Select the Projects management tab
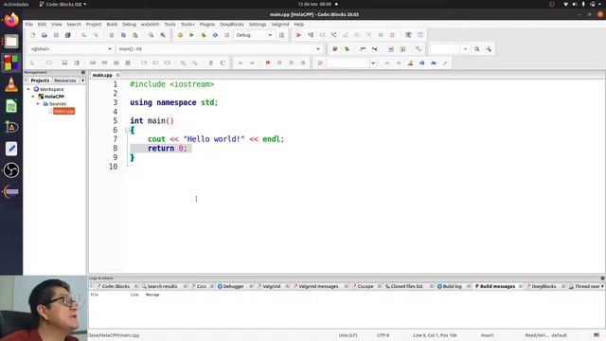 [40, 81]
